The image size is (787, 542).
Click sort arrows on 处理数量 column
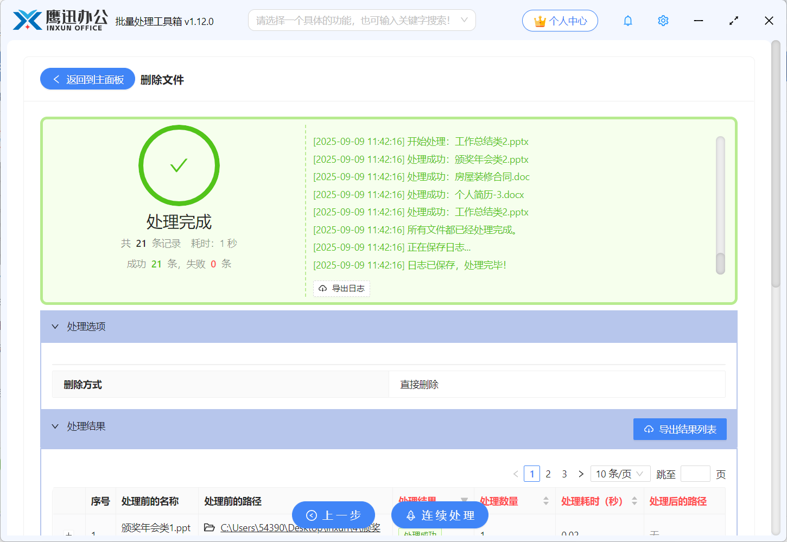pyautogui.click(x=546, y=501)
